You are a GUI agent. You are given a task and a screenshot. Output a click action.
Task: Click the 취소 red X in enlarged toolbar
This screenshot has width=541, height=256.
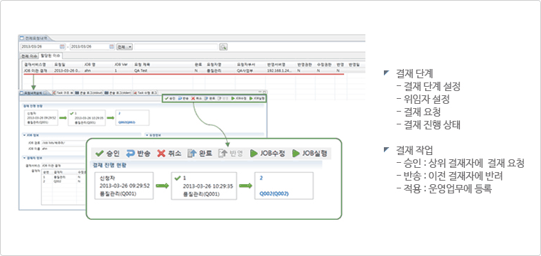[161, 153]
